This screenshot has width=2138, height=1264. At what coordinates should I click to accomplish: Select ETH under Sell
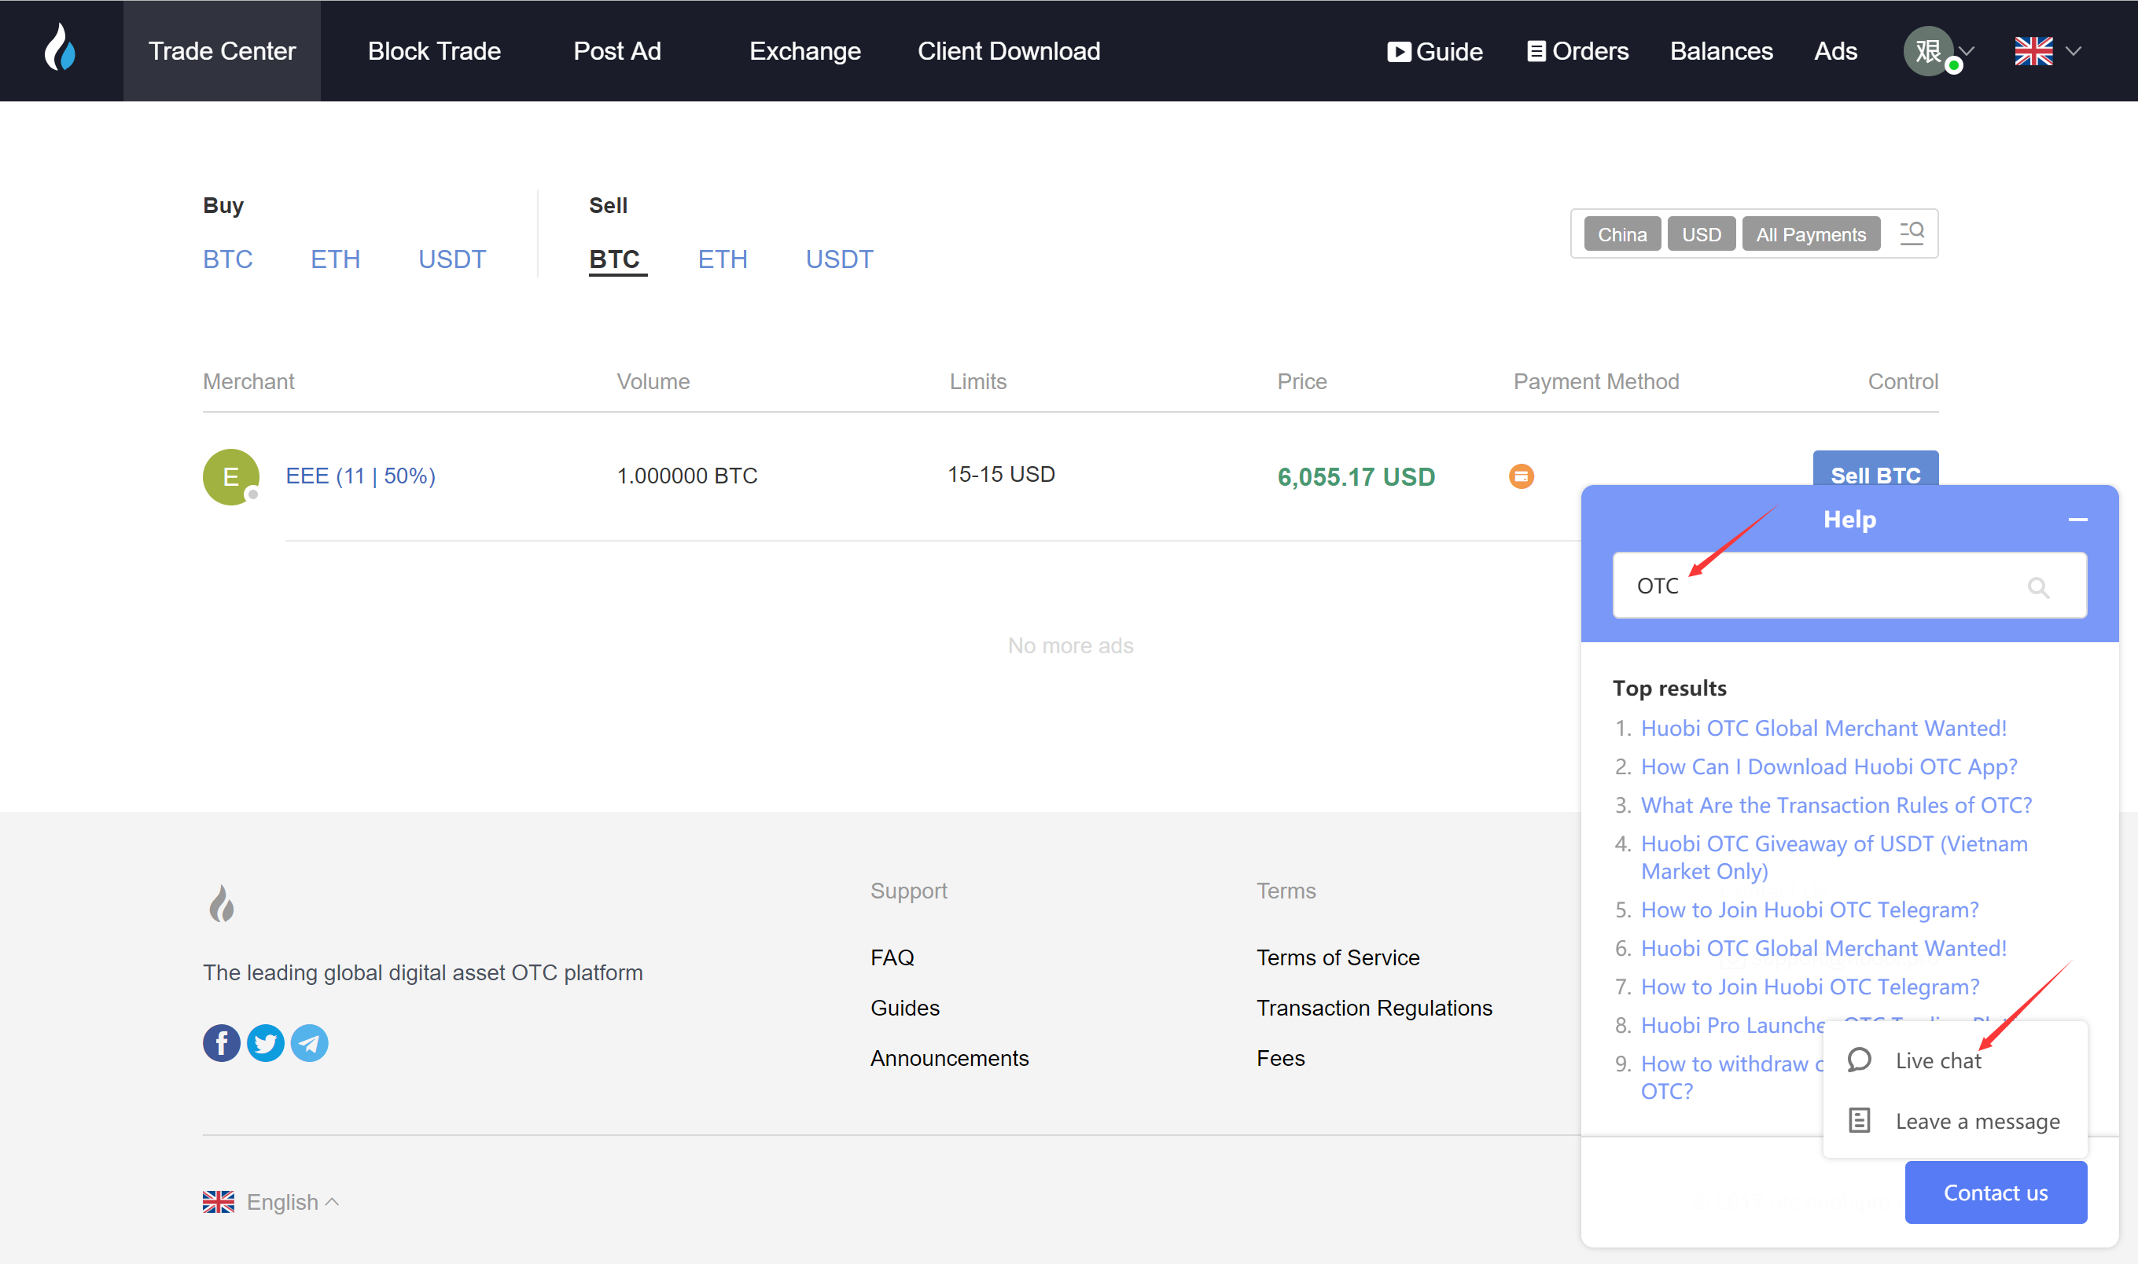pyautogui.click(x=723, y=259)
